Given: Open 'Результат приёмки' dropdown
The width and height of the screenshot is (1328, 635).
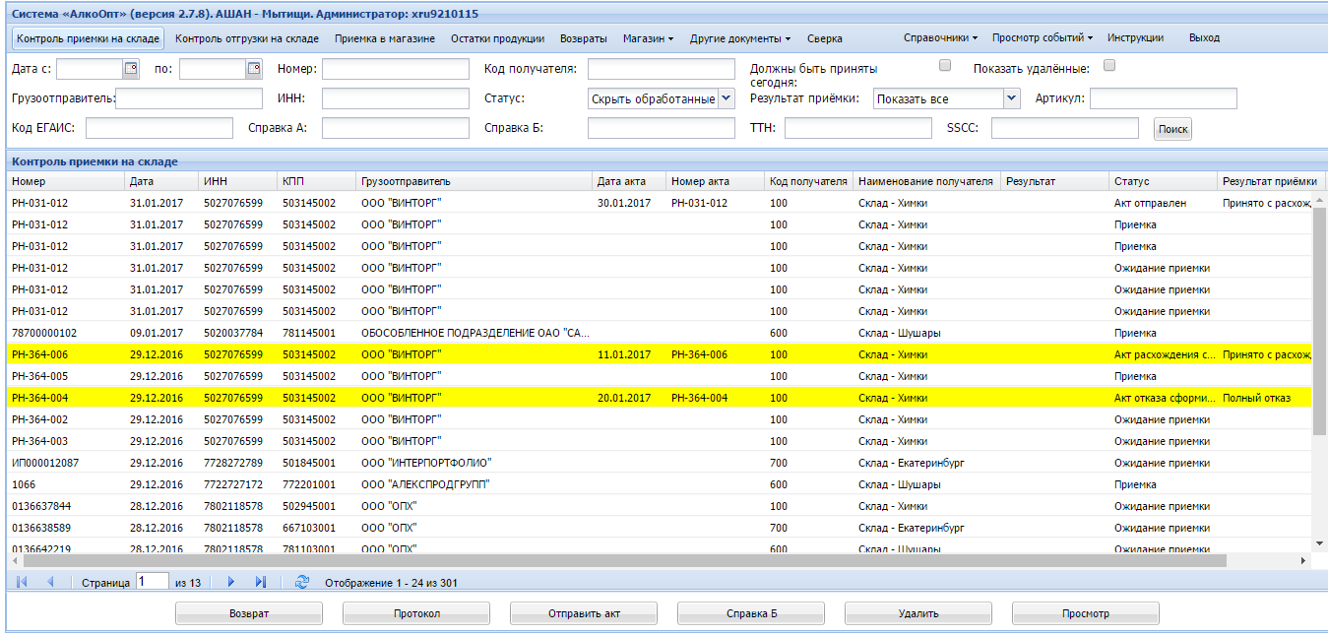Looking at the screenshot, I should [x=1012, y=98].
